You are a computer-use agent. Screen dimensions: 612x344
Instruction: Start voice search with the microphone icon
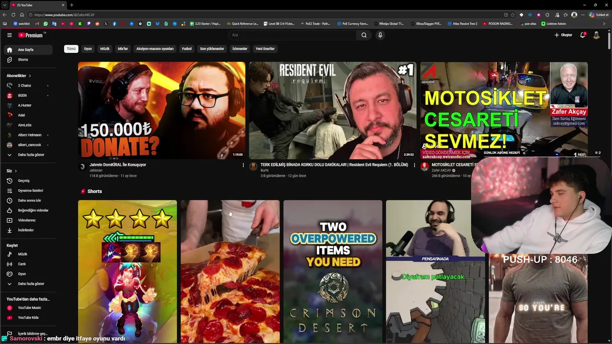pyautogui.click(x=380, y=35)
